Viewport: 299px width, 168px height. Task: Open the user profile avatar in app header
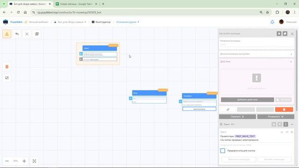tap(281, 22)
